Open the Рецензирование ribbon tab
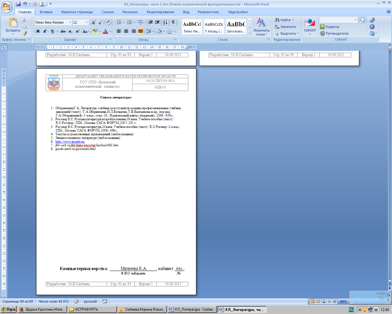Screen dimensions: 392x314 (x=160, y=12)
